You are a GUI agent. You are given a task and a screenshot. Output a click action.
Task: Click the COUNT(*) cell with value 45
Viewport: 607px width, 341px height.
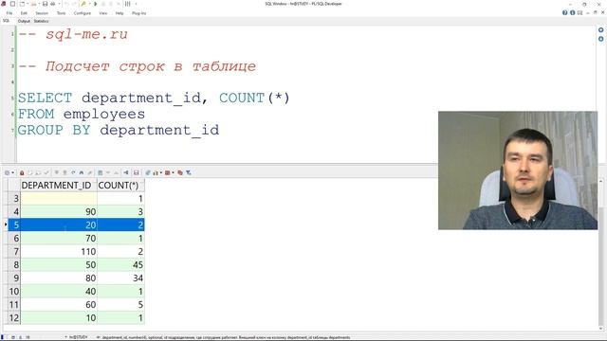coord(120,265)
